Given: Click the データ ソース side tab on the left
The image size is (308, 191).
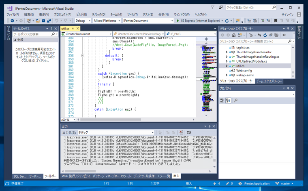Looking at the screenshot, I should pyautogui.click(x=8, y=33).
